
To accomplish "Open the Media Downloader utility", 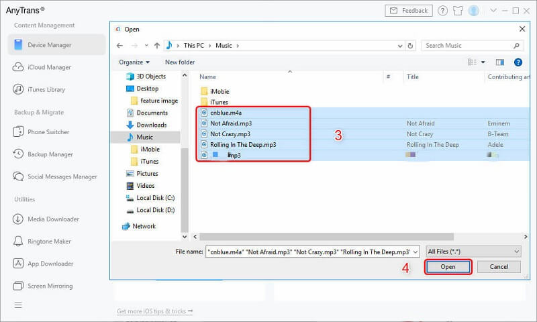I will click(x=53, y=219).
